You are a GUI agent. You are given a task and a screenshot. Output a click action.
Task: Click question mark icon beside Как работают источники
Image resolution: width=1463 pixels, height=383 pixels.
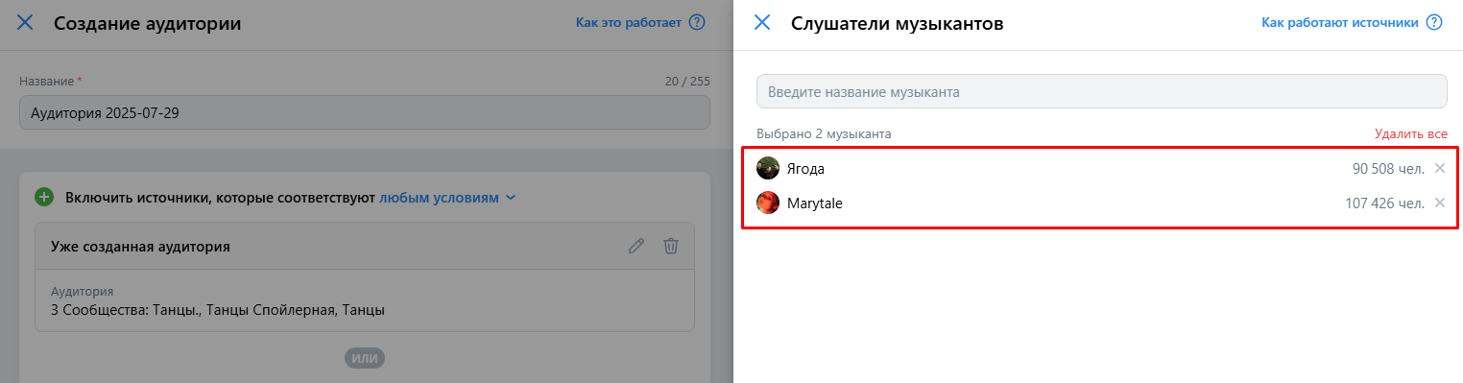pyautogui.click(x=1434, y=22)
